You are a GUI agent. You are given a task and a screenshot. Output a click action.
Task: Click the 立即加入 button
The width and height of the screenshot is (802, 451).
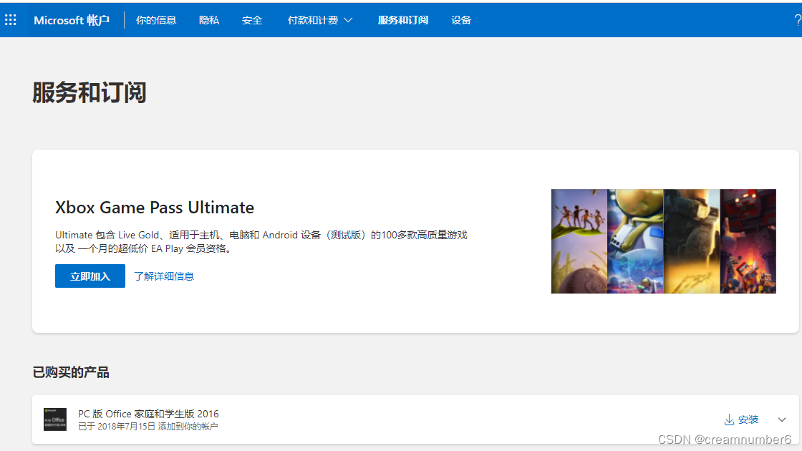pos(90,276)
